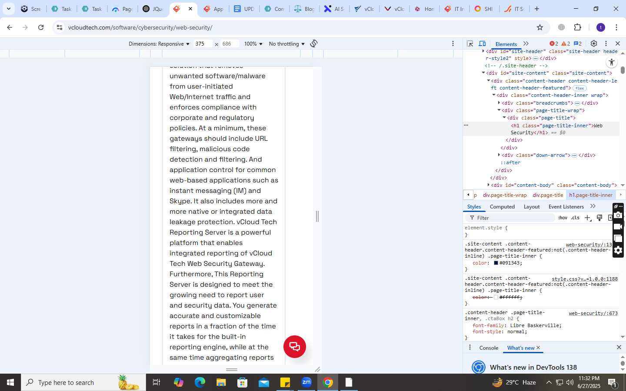Open the drawer three-dot menu beside Console
This screenshot has height=391, width=626.
coord(469,348)
